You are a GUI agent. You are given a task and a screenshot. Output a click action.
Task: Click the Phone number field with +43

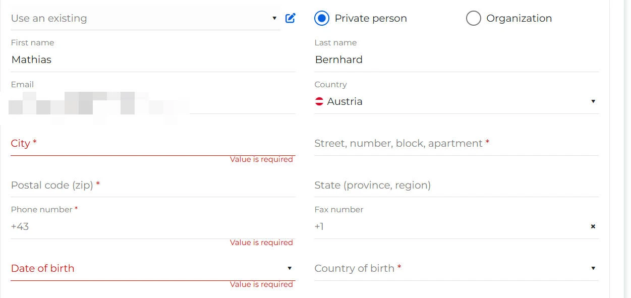pos(151,226)
